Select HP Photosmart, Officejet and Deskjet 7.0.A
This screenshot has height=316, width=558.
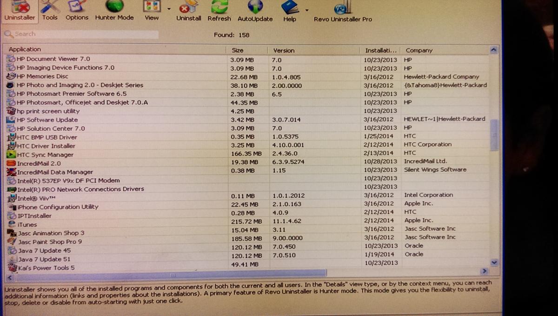tap(82, 102)
